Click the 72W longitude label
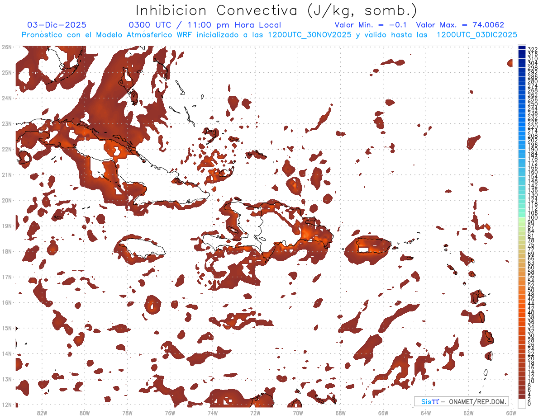Screen dimensions: 543x419 point(255,413)
